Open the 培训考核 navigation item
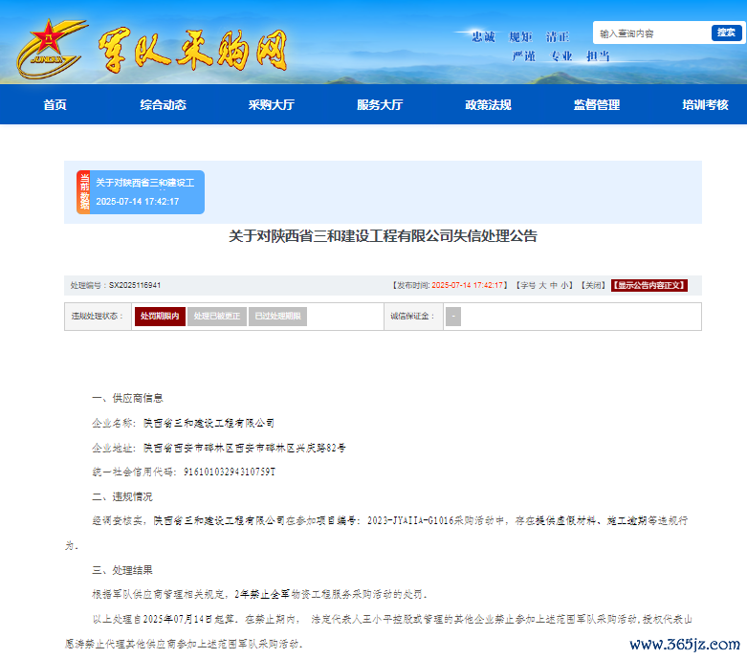The image size is (747, 659). tap(705, 105)
